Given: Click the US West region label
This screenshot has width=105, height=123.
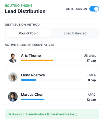Looking at the screenshot, I should tap(90, 56).
